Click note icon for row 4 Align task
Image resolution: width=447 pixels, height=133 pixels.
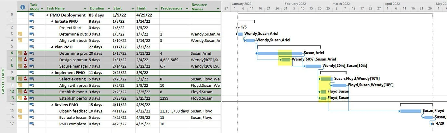tap(20, 40)
